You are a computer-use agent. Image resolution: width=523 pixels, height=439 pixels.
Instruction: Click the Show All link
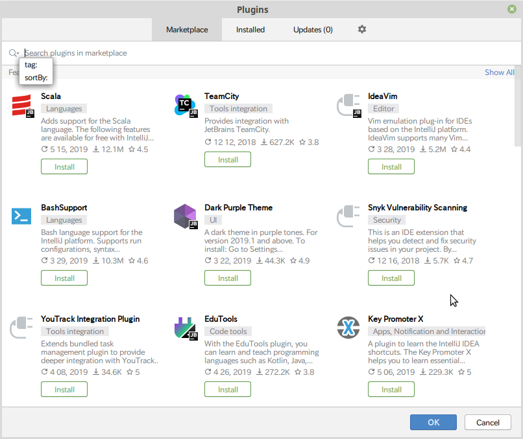[499, 72]
